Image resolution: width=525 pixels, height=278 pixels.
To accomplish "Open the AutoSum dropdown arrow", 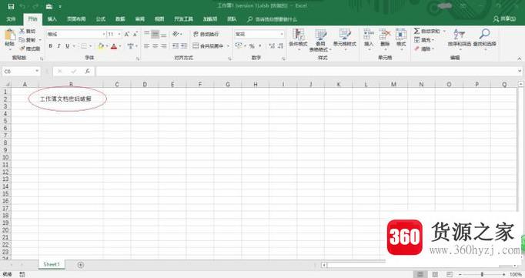I will [444, 31].
